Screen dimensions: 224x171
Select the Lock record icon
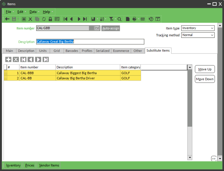[50, 19]
